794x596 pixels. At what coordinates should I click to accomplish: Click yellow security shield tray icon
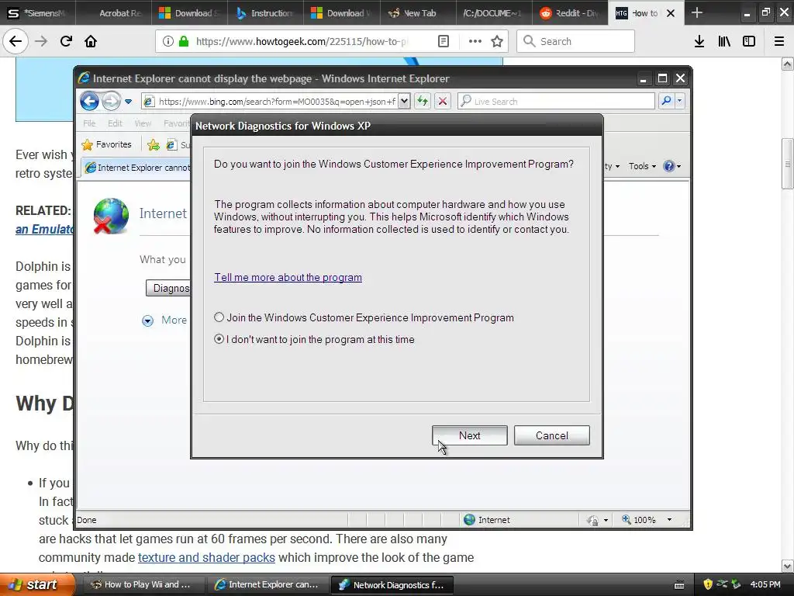point(708,584)
